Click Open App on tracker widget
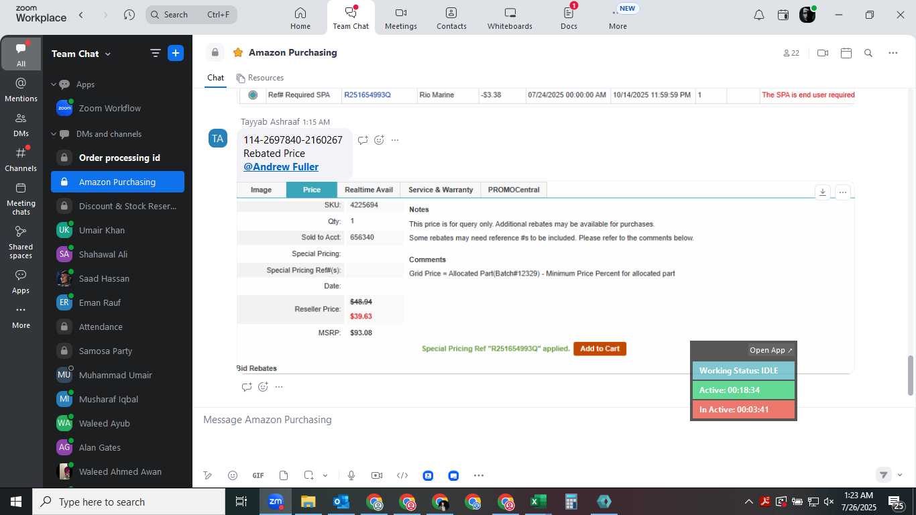Screen dimensions: 916x515 (x=770, y=350)
